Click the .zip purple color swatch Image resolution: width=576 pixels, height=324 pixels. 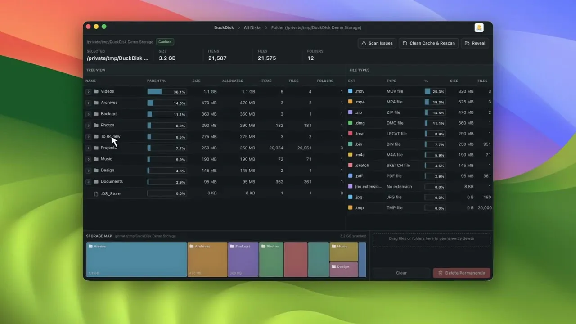point(350,112)
